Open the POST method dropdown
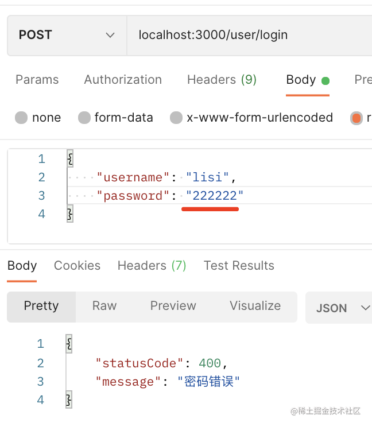 [67, 35]
